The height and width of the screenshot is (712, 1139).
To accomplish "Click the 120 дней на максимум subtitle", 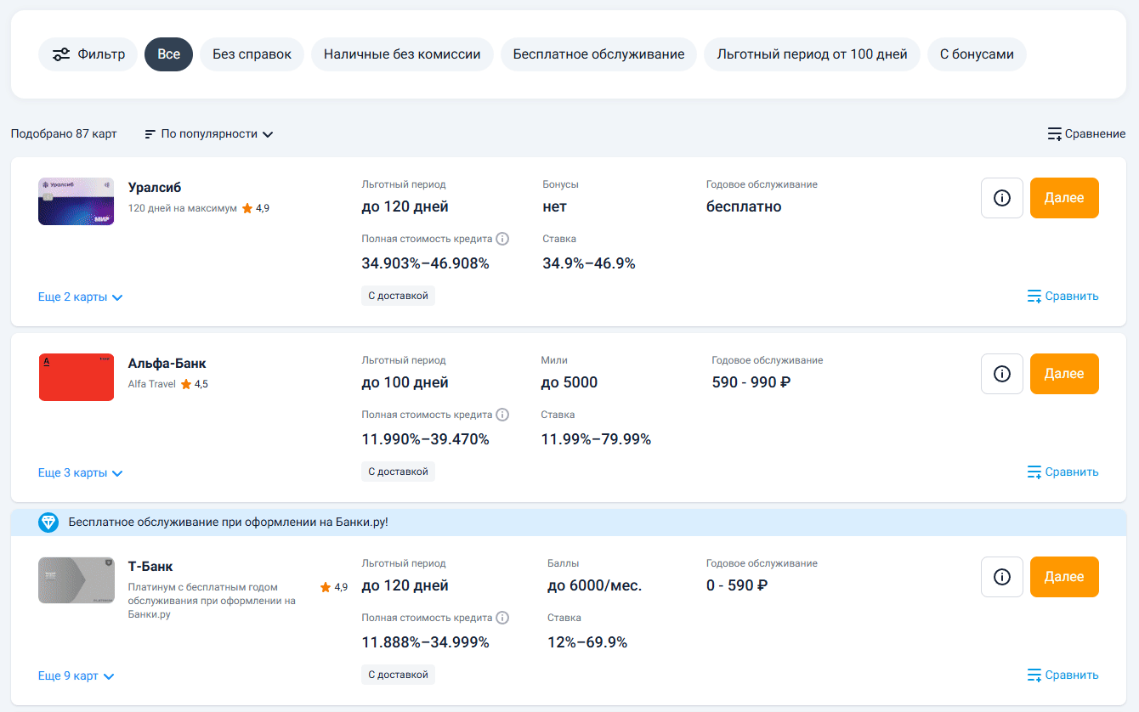I will [183, 208].
